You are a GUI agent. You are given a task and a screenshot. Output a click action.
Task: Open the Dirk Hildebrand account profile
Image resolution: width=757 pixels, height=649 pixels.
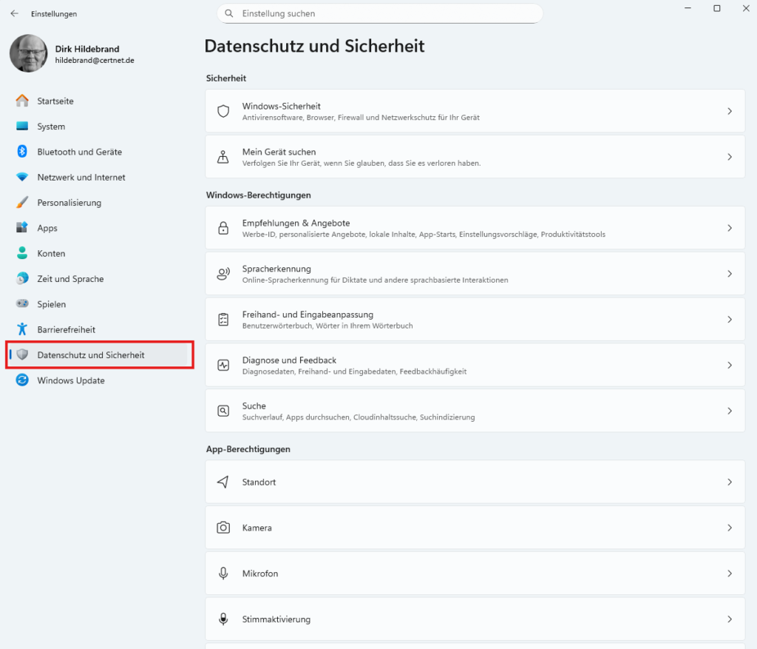pos(87,50)
